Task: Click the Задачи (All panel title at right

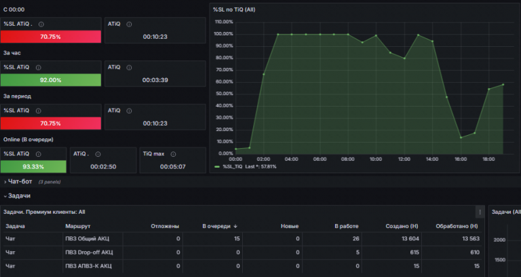Action: pos(505,212)
